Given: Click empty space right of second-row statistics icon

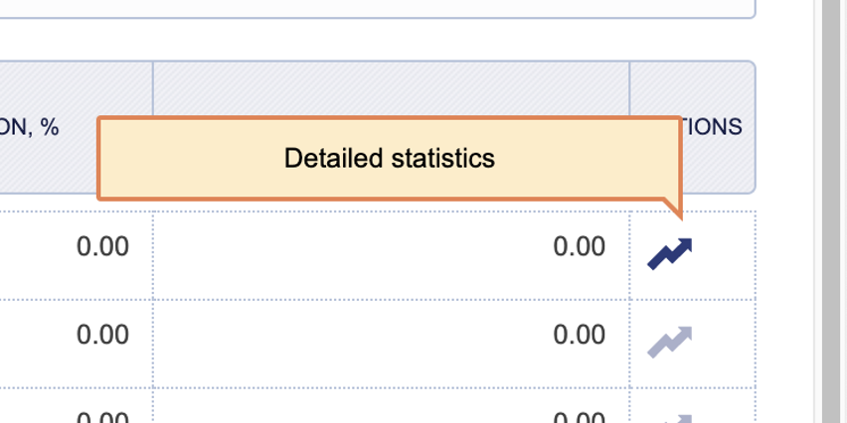Looking at the screenshot, I should (724, 342).
